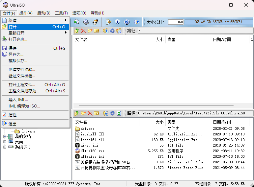This screenshot has width=254, height=187.
Task: Choose 另存为... menu entry
Action: tap(16, 55)
